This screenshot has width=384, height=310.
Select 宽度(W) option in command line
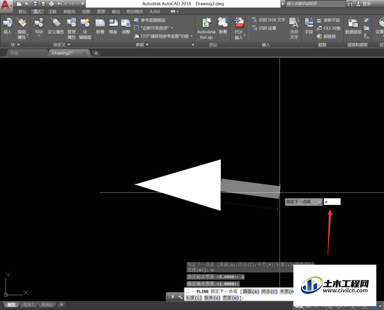[x=231, y=298]
